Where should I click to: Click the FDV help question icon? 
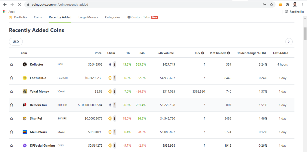(x=203, y=53)
